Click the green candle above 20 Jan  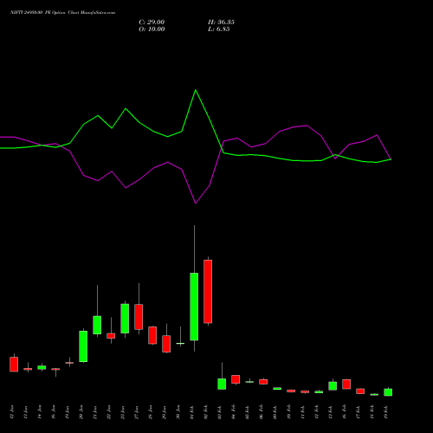(83, 346)
